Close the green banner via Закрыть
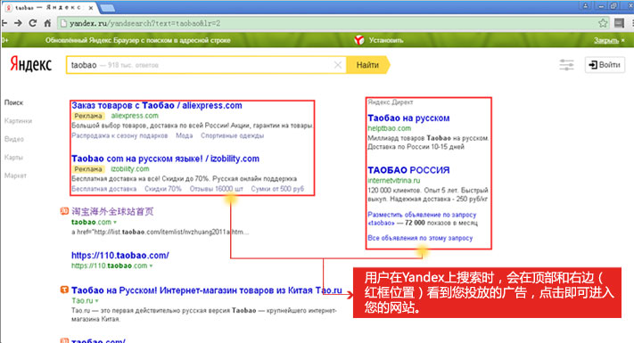Viewport: 634px width, 343px height. click(x=606, y=40)
